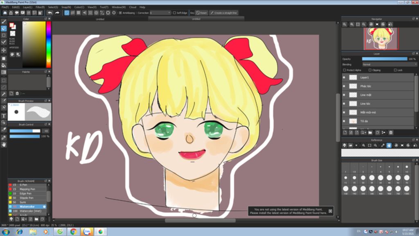Open Chrome from the taskbar
The image size is (419, 236).
(x=73, y=231)
